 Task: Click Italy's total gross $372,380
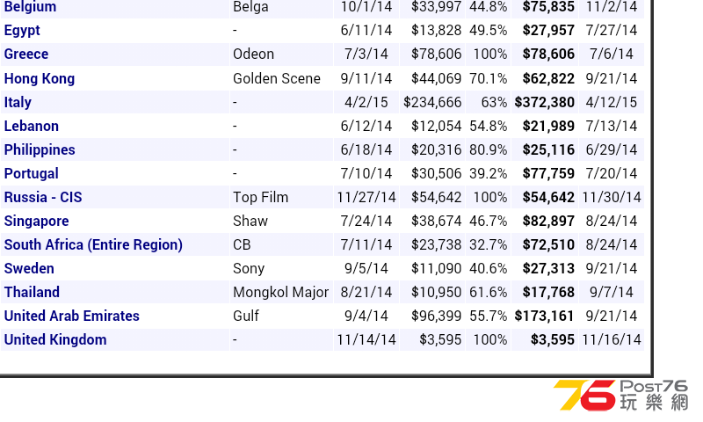[x=544, y=102]
